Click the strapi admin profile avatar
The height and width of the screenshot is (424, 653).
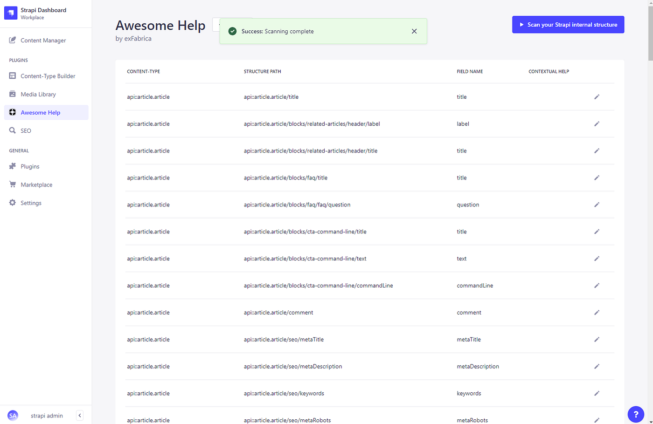pyautogui.click(x=13, y=415)
